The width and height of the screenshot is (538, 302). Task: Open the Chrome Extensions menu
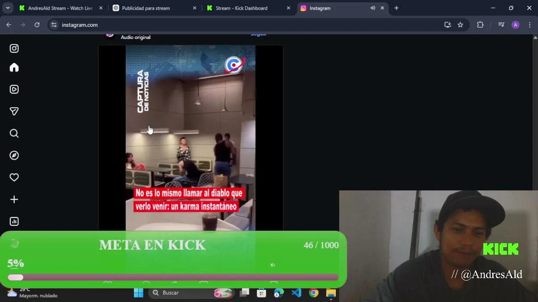coord(480,25)
